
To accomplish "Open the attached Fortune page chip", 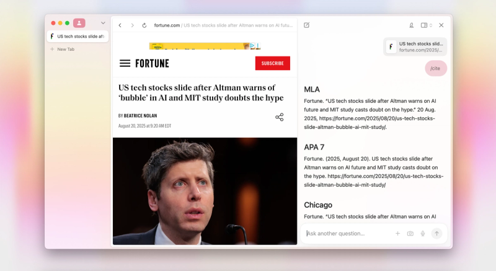I will coord(415,47).
